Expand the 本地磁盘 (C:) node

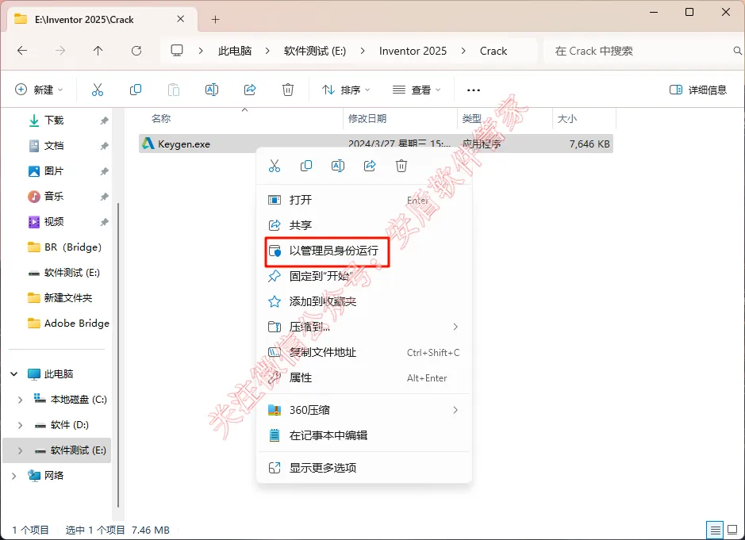click(x=20, y=400)
